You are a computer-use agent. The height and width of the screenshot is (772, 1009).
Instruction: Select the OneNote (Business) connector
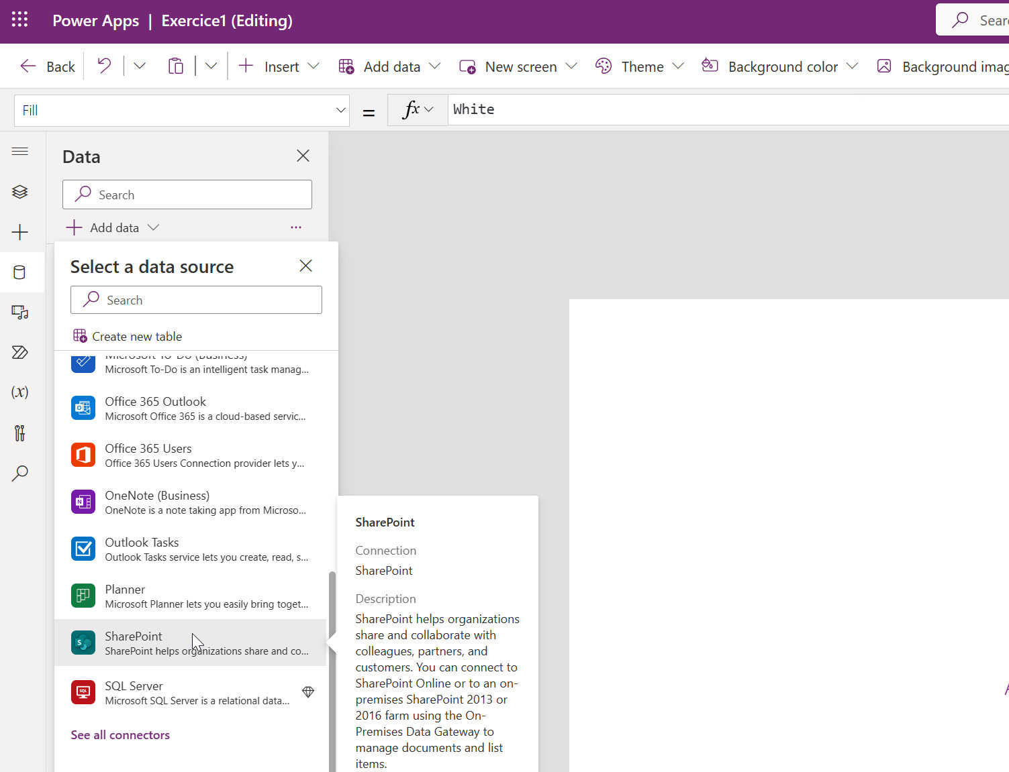(191, 502)
